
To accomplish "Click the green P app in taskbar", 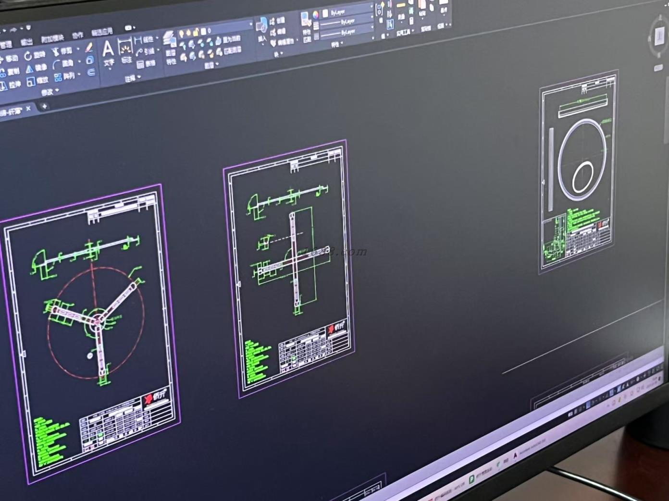I will [471, 479].
